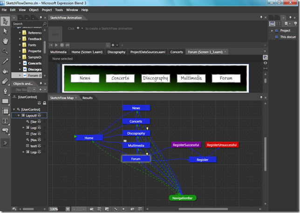The width and height of the screenshot is (300, 213).
Task: Select the Rectangle shape tool
Action: click(5, 101)
